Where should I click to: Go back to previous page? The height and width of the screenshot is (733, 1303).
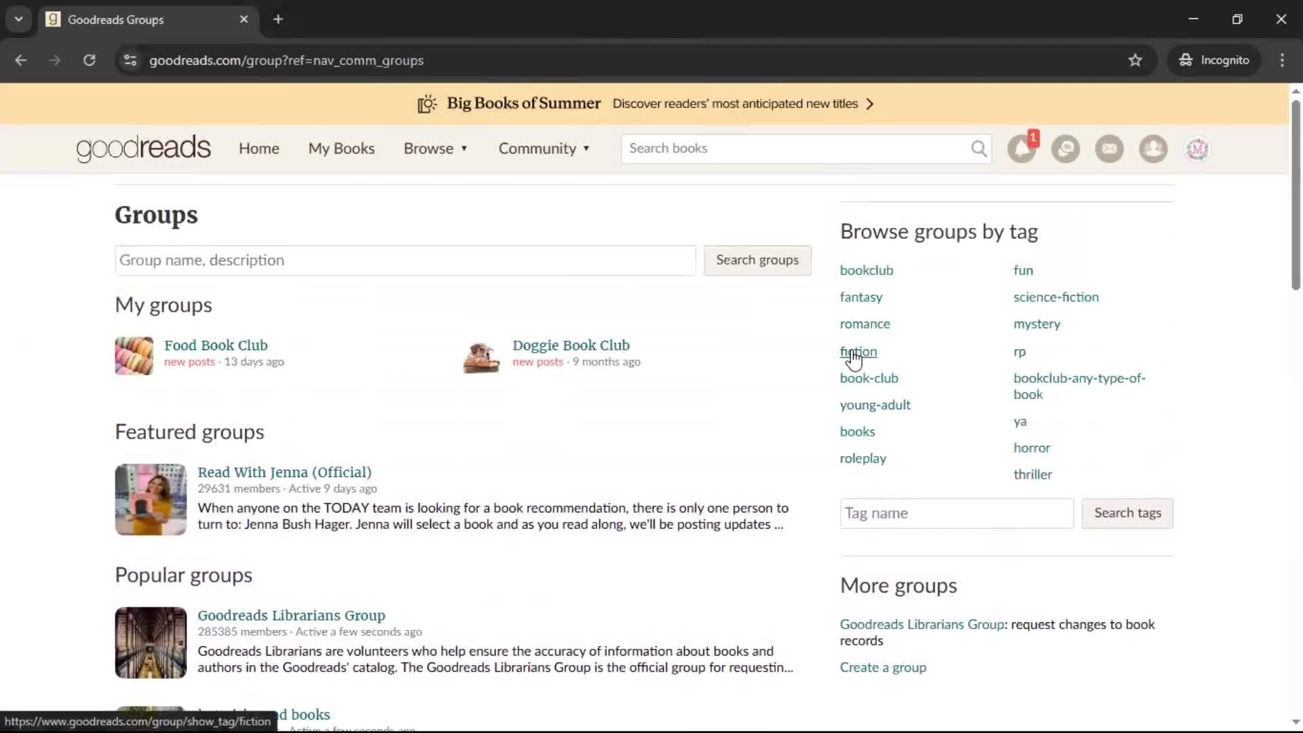(x=21, y=60)
